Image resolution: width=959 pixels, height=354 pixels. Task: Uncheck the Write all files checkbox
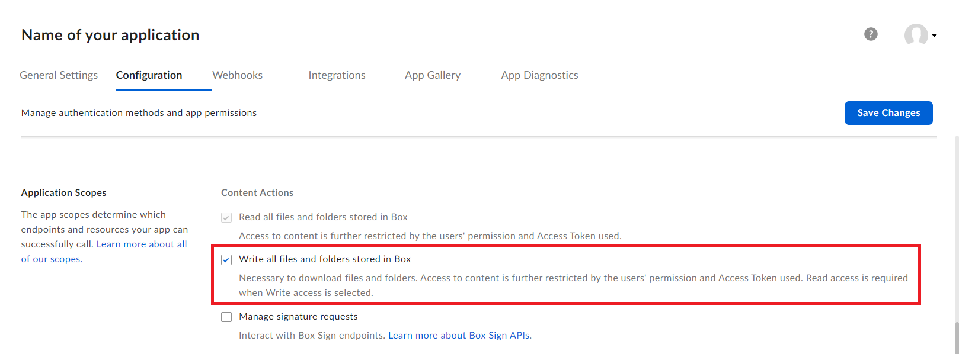point(226,260)
